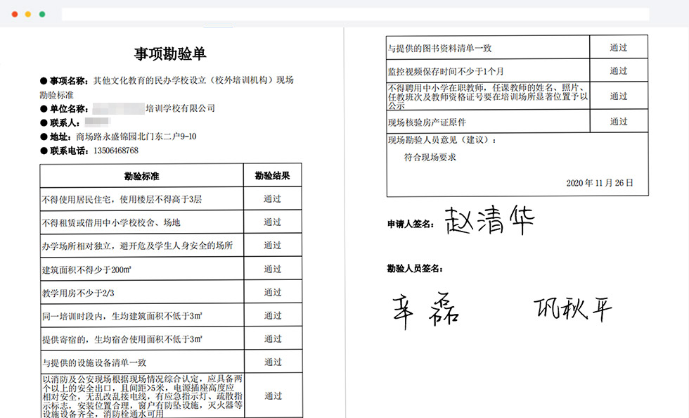
Task: Click 通过 in the 不得租赁或借用 row
Action: (273, 222)
